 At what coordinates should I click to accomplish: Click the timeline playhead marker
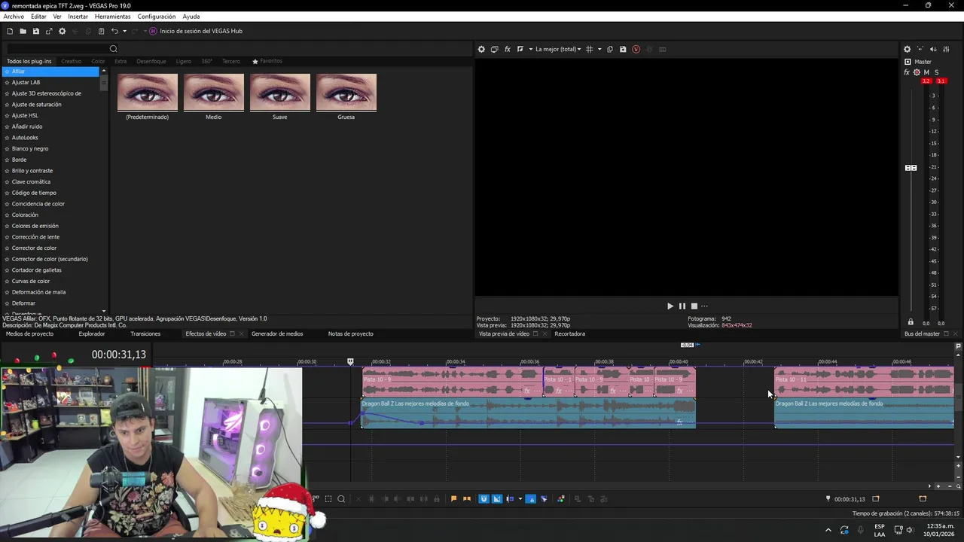[x=350, y=362]
